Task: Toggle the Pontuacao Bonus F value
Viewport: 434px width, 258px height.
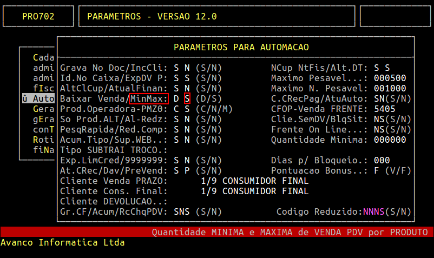Action: [376, 170]
